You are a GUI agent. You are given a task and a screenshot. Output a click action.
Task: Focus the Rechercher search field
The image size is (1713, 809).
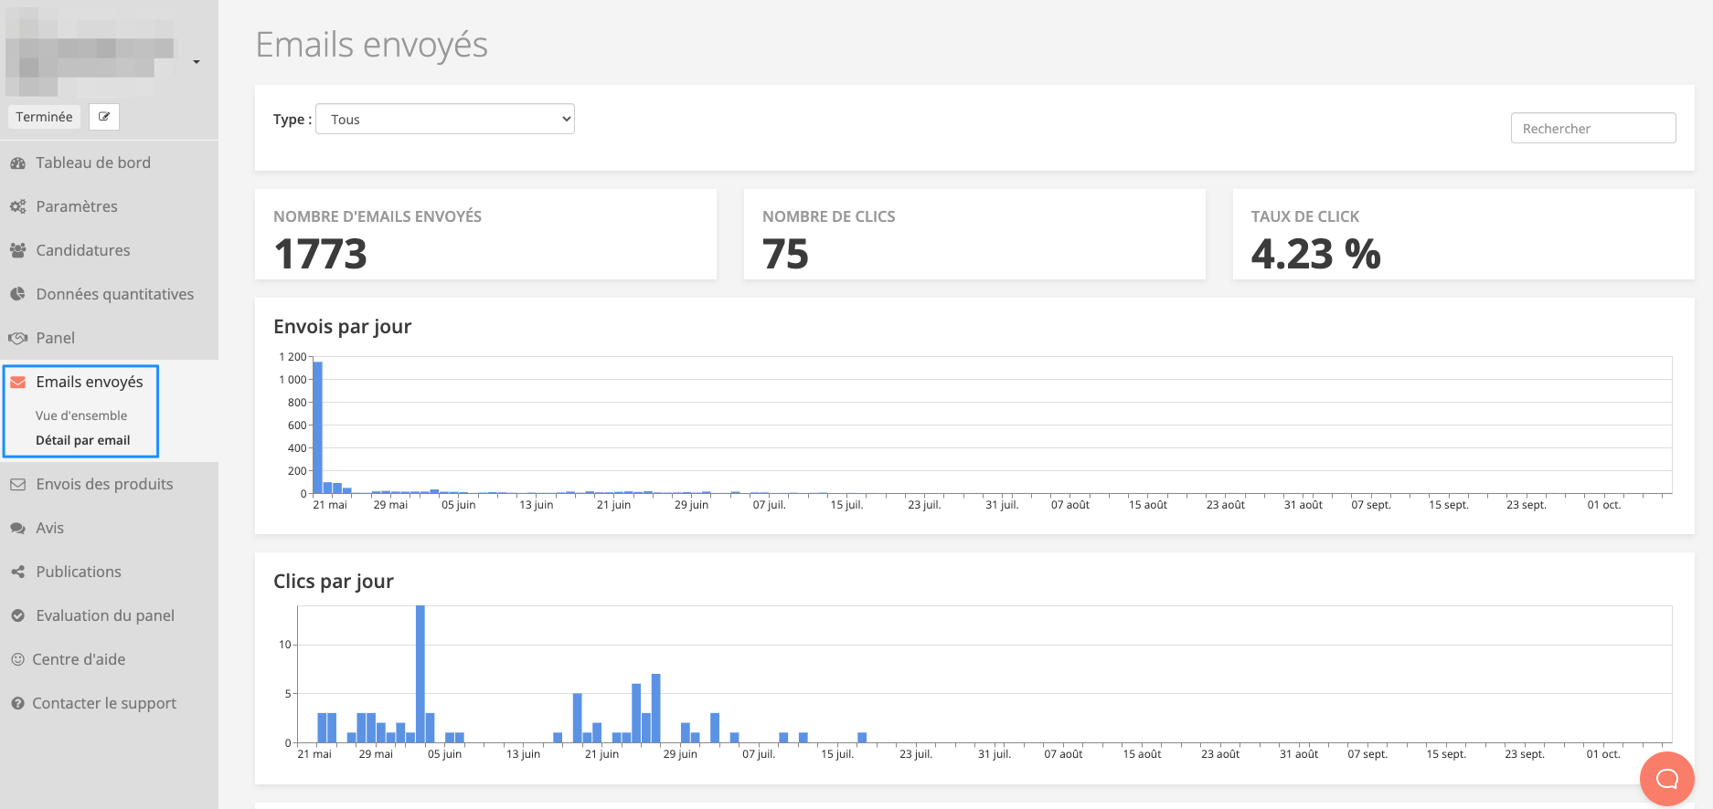(x=1592, y=129)
